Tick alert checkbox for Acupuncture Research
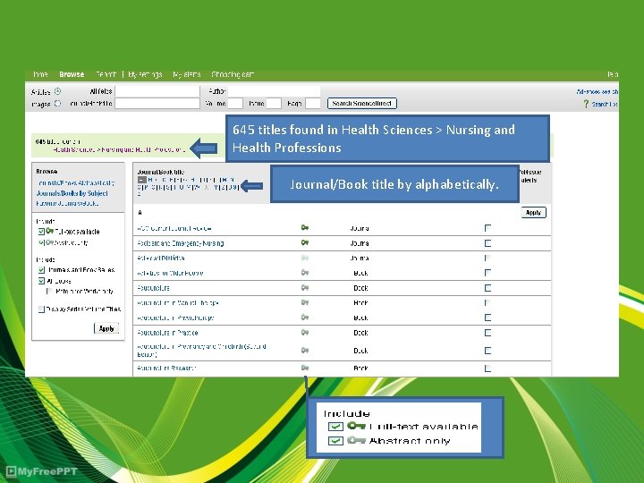The image size is (644, 483). 487,369
